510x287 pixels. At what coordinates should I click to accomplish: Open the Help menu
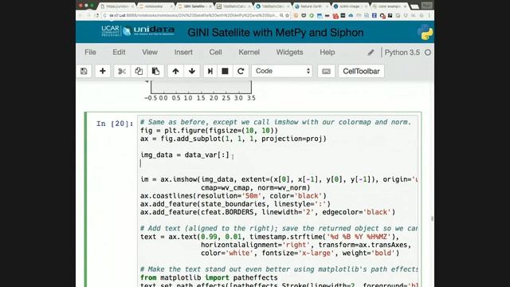(328, 53)
